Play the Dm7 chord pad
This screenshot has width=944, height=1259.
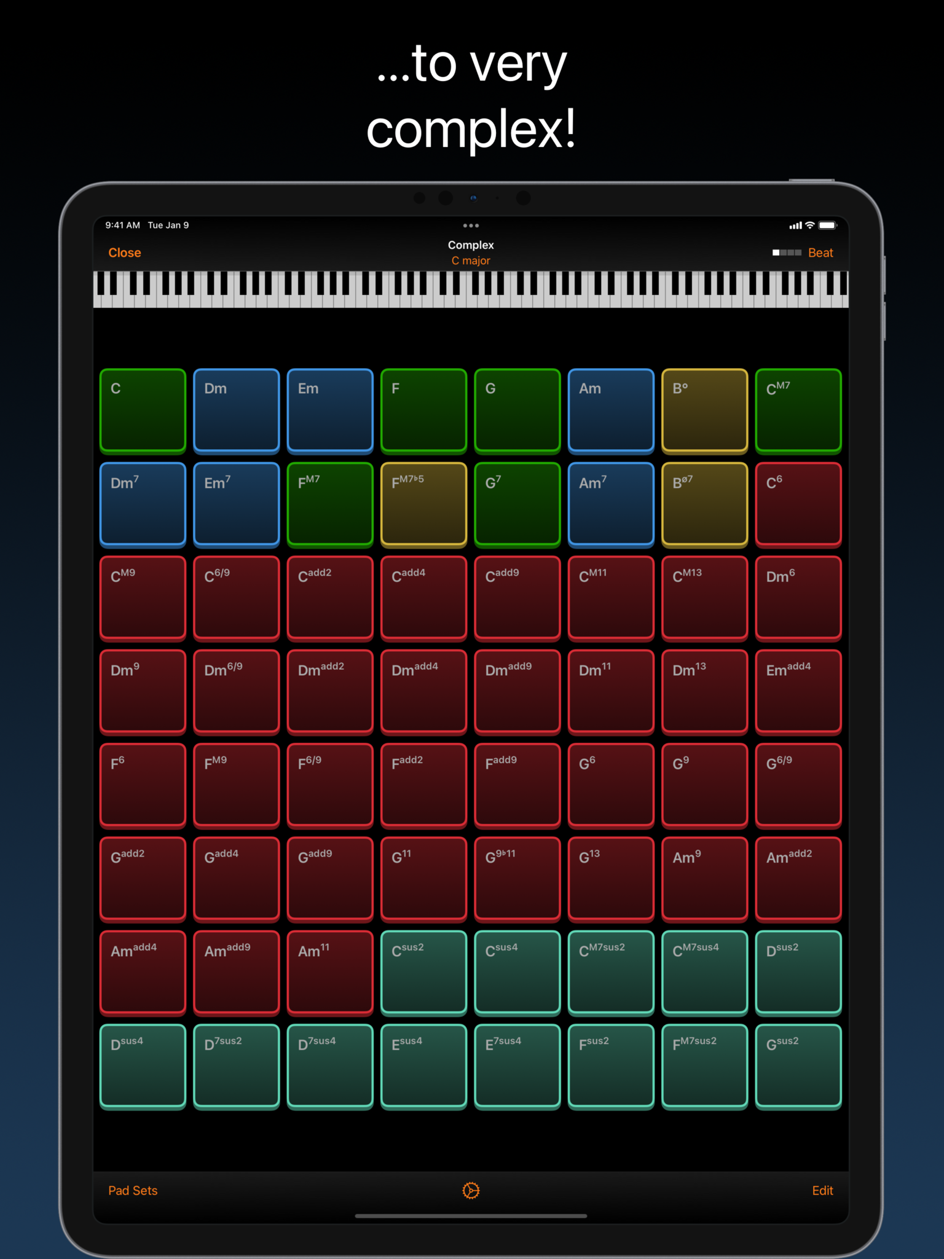(x=143, y=504)
